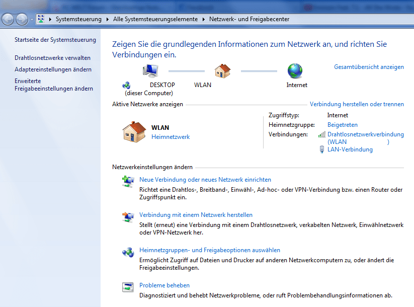Click the WLAN label in the network map
The width and height of the screenshot is (414, 307).
coord(203,85)
